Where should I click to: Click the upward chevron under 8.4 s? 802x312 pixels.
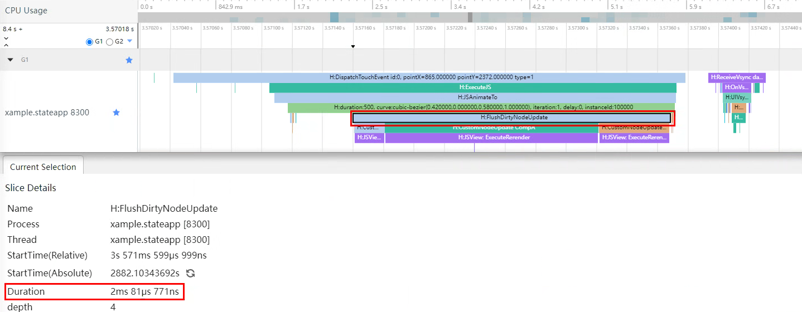coord(6,45)
